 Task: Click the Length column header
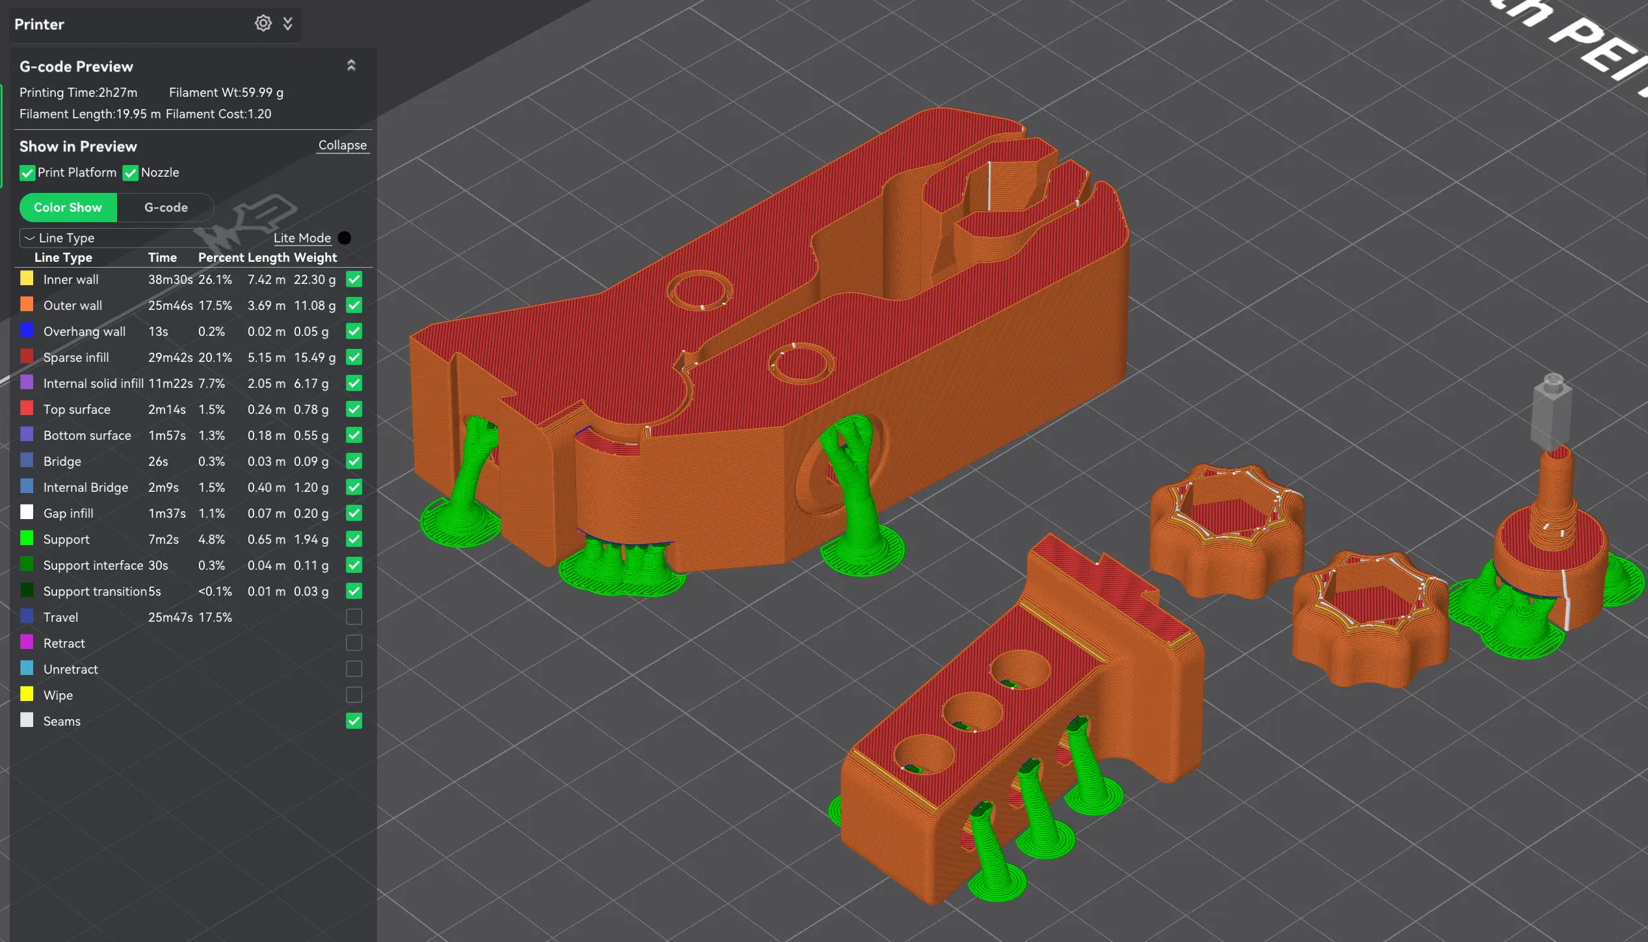[x=268, y=257]
